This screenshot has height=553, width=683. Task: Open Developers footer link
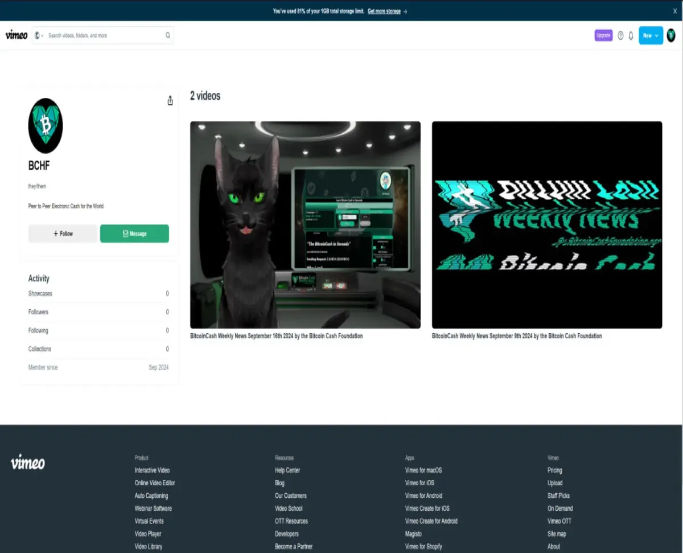pyautogui.click(x=287, y=534)
